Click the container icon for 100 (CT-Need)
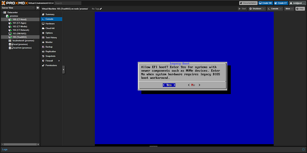Image resolution: width=307 pixels, height=153 pixels. tap(10, 20)
